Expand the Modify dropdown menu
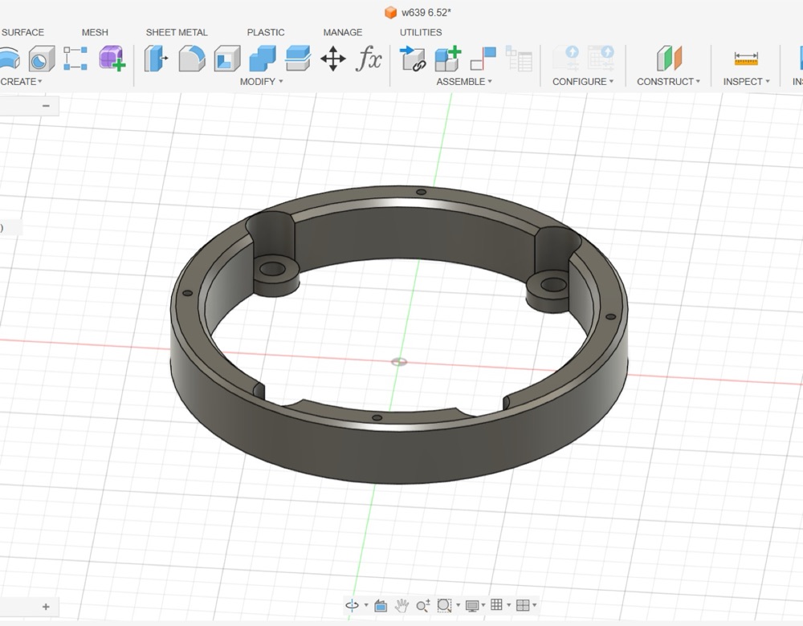803x626 pixels. [261, 81]
